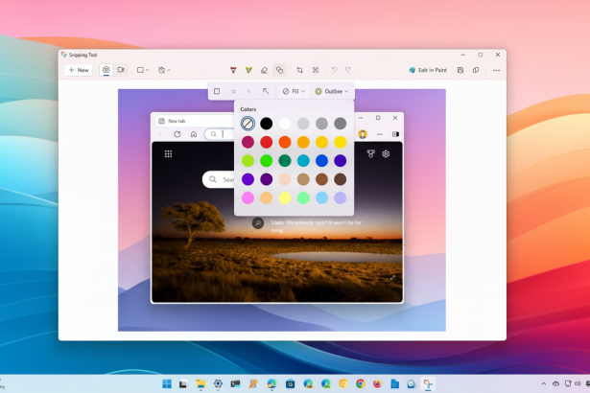Viewport: 590px width, 393px height.
Task: Open the See more (three dots) menu
Action: 496,70
